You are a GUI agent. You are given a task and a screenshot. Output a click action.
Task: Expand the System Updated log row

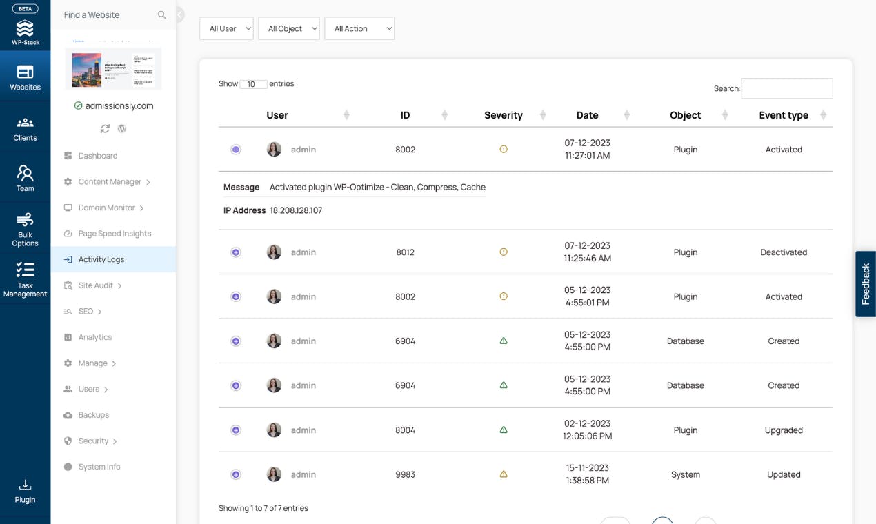[x=236, y=474]
